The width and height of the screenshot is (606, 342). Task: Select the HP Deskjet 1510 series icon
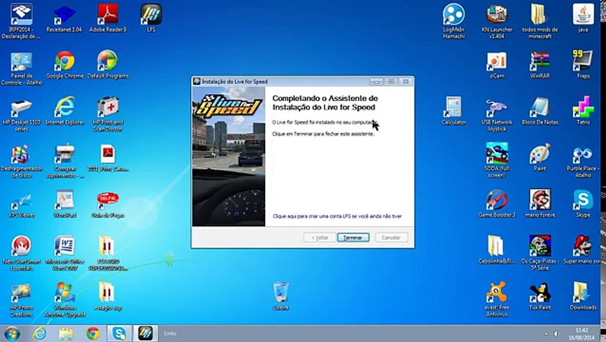pyautogui.click(x=21, y=114)
